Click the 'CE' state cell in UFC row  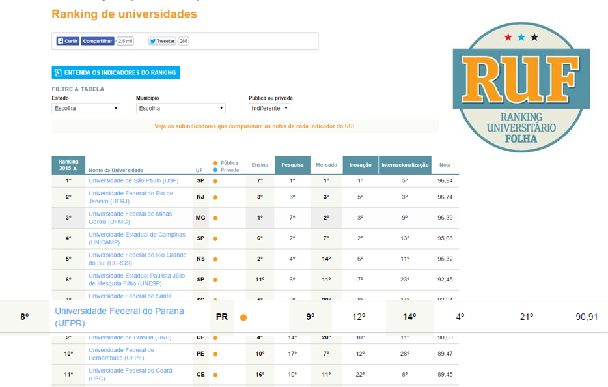pos(200,375)
